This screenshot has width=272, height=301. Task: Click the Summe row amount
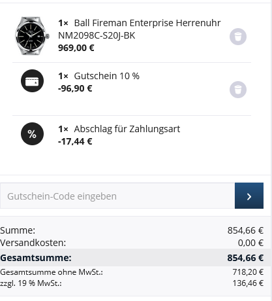click(245, 230)
